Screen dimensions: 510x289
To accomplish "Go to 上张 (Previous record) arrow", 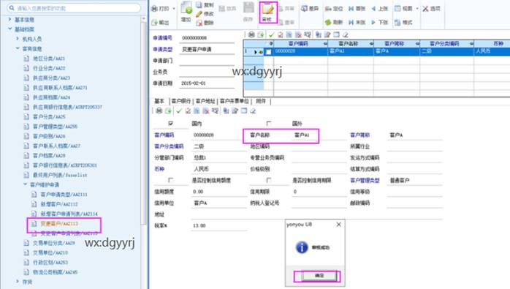I will [373, 9].
